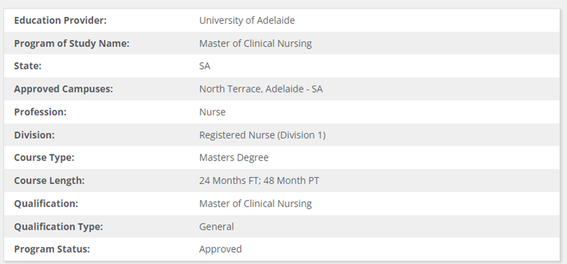Click the "Approved Campuses:" label
567x264 pixels.
64,89
